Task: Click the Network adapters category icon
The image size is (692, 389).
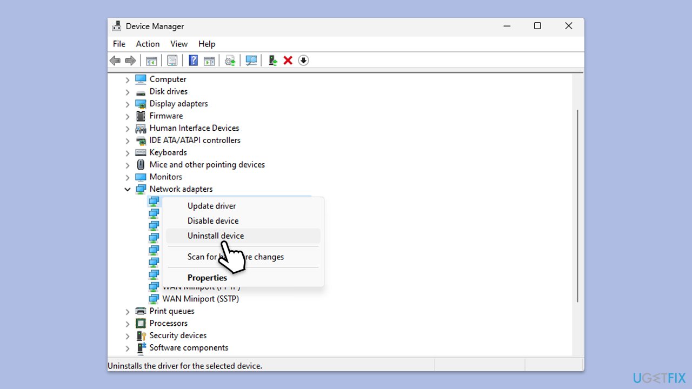Action: (141, 189)
